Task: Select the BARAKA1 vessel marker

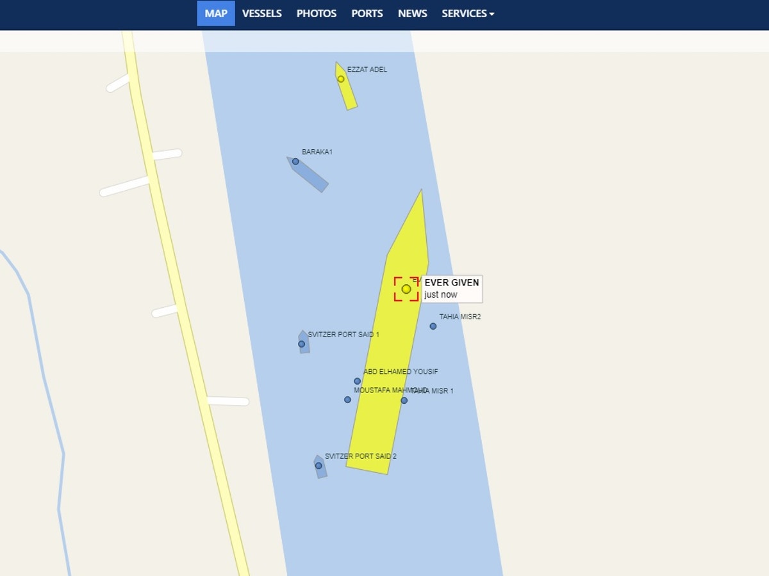Action: click(x=295, y=161)
